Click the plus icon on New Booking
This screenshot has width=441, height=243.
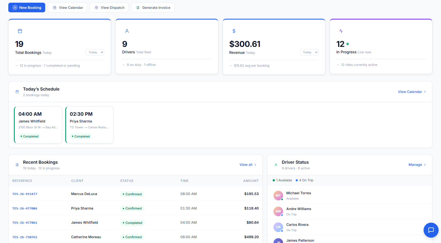(x=15, y=8)
